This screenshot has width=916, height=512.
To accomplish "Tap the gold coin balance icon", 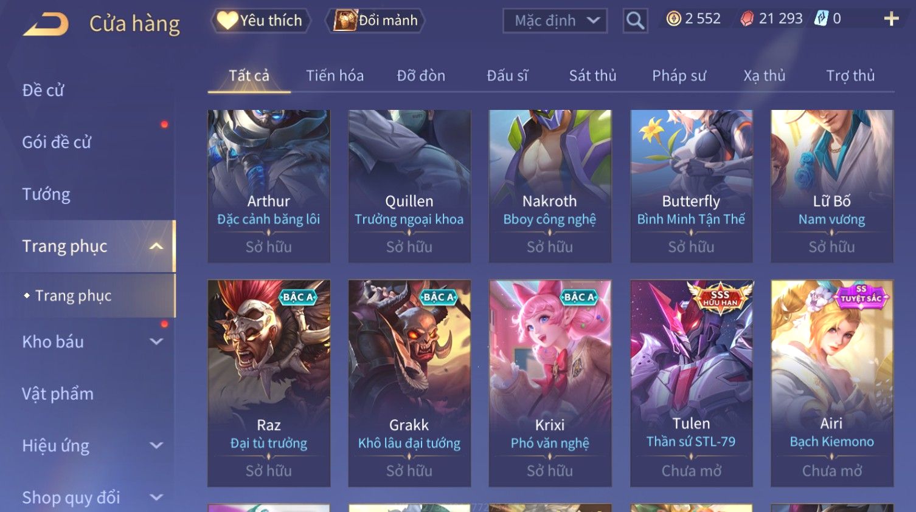I will (673, 19).
